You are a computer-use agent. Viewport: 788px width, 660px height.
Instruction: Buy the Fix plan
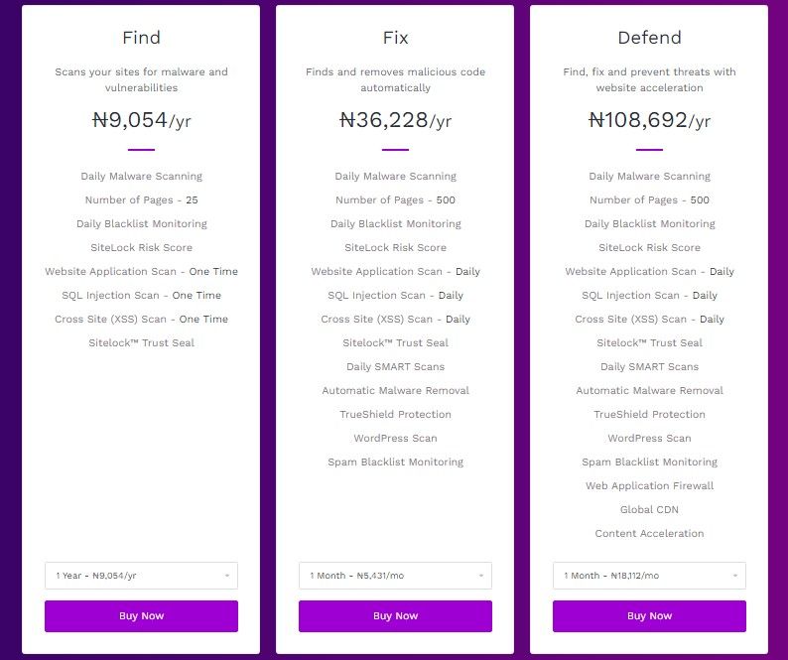(x=395, y=615)
